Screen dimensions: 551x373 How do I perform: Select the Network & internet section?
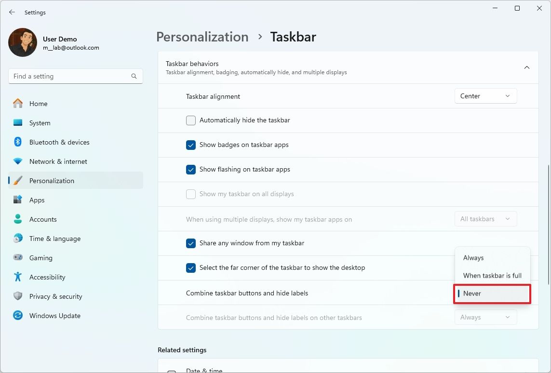[x=59, y=161]
